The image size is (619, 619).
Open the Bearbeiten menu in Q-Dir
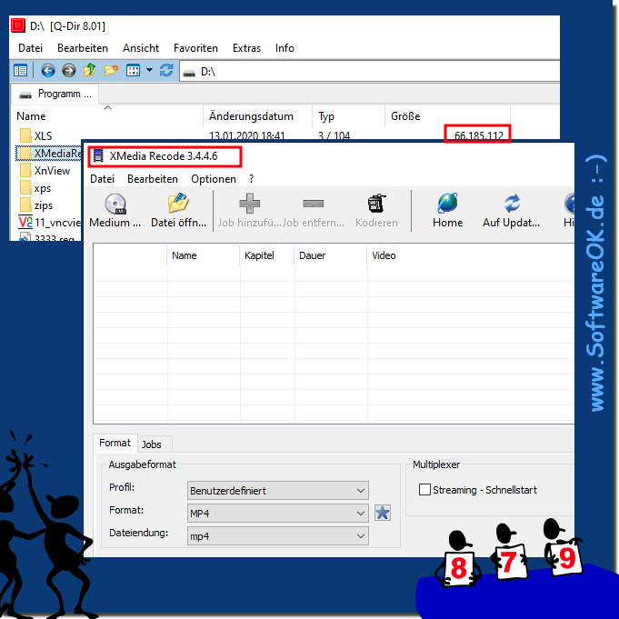83,48
